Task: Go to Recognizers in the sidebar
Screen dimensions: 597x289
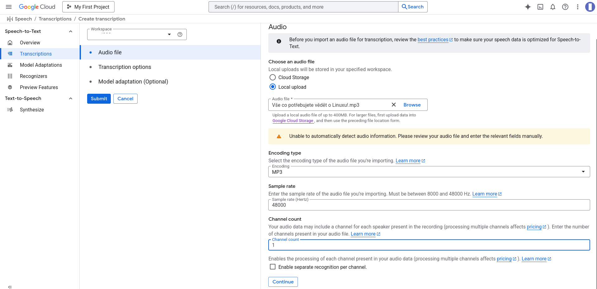Action: tap(33, 76)
